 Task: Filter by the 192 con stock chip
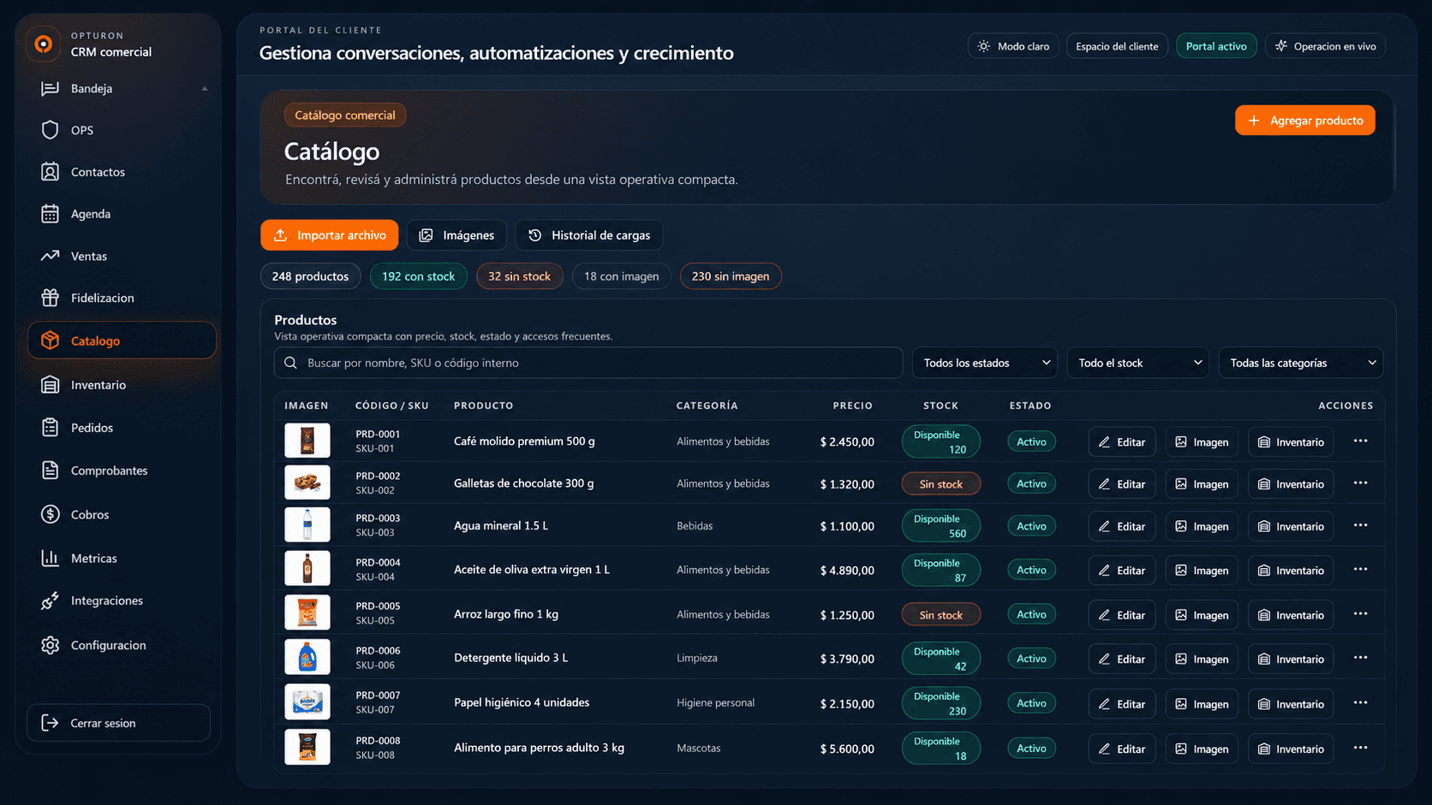pyautogui.click(x=418, y=276)
